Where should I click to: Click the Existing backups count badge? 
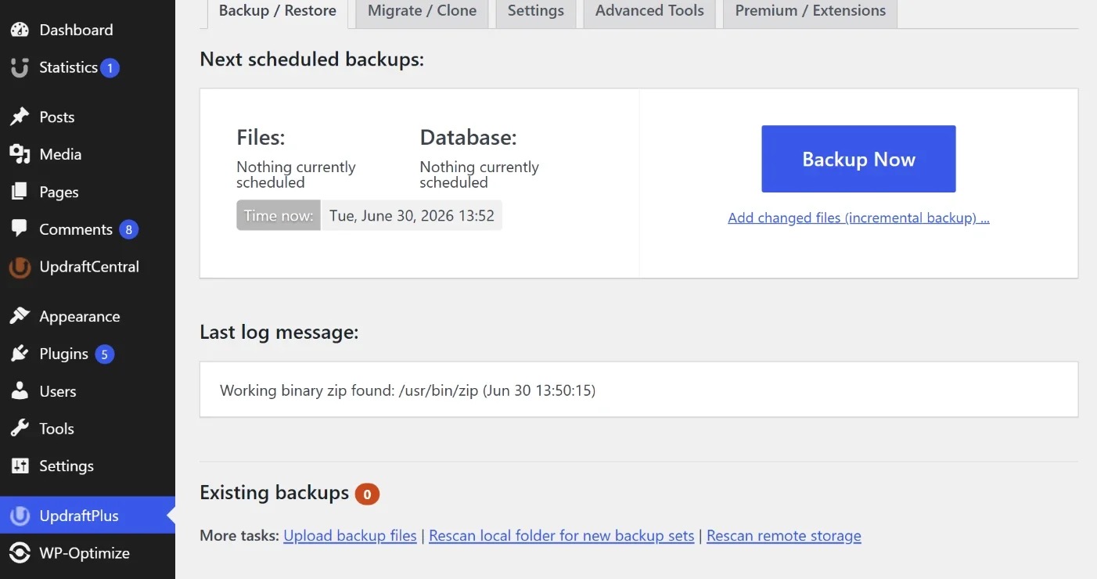tap(367, 494)
